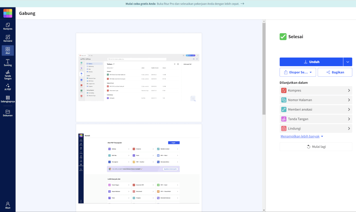Restart with Mulai lagi button
Image resolution: width=356 pixels, height=212 pixels.
(316, 147)
